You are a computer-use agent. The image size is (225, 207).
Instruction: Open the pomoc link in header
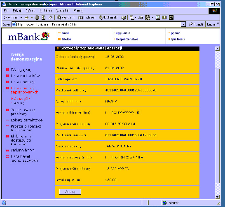coord(176,33)
